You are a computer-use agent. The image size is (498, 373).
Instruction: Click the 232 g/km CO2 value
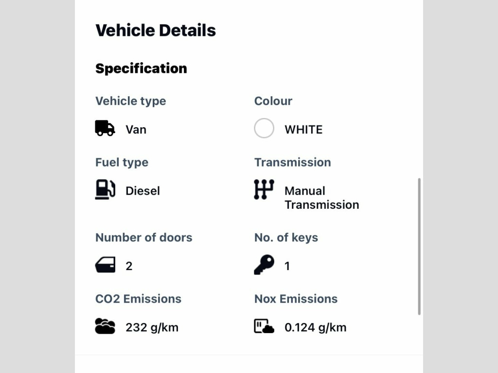pos(152,327)
